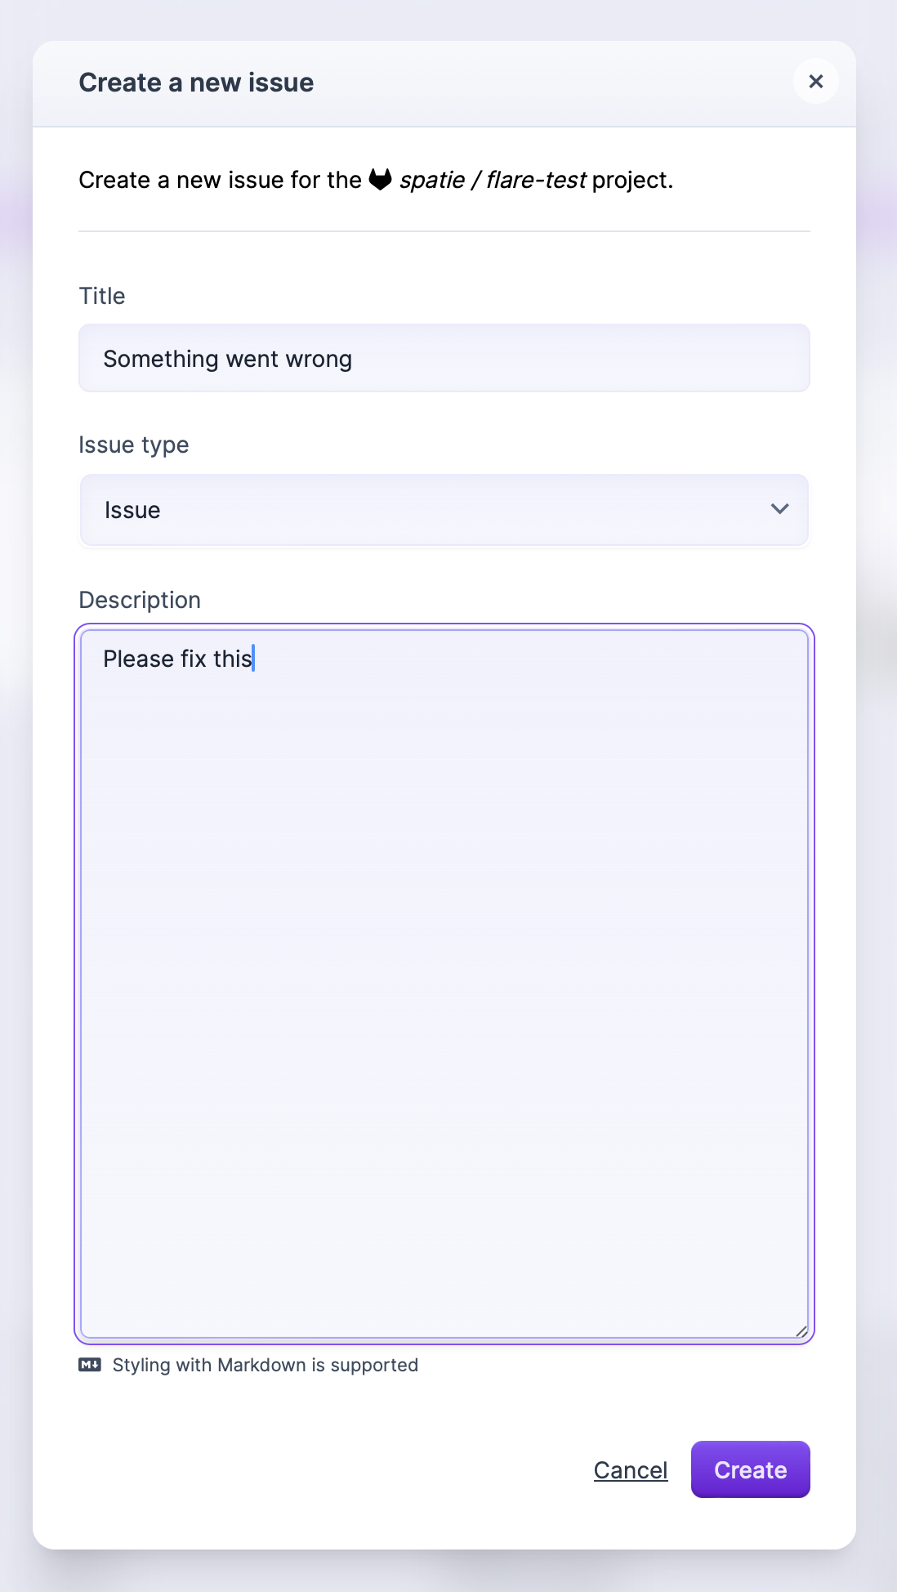This screenshot has width=897, height=1592.
Task: Select the current 'Issue' value in selector
Action: pos(132,509)
